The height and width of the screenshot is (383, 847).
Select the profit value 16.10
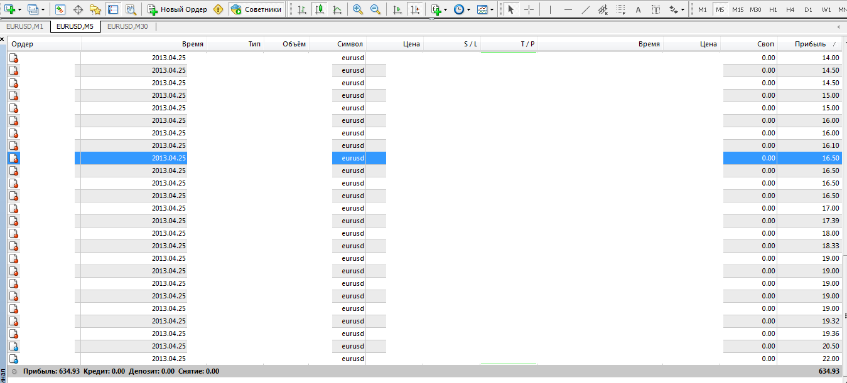pos(830,145)
